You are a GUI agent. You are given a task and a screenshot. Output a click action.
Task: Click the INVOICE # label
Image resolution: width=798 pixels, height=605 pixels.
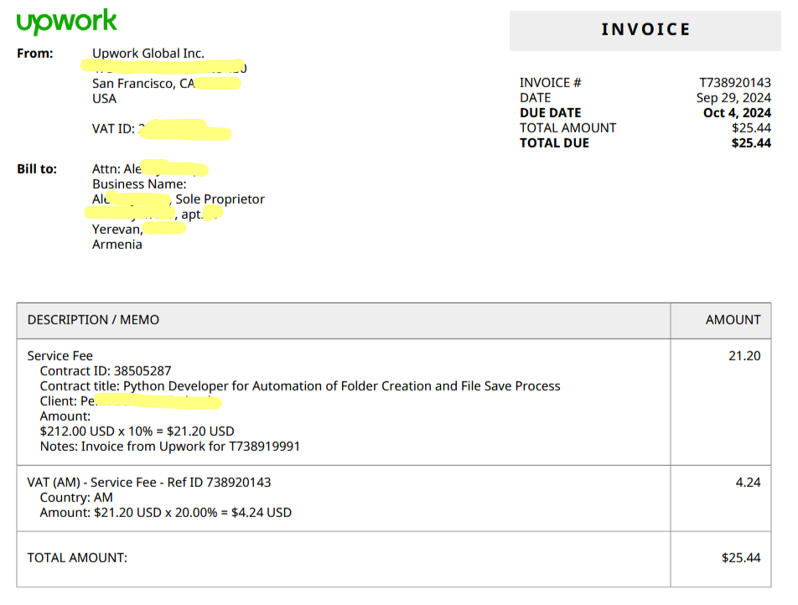(550, 82)
